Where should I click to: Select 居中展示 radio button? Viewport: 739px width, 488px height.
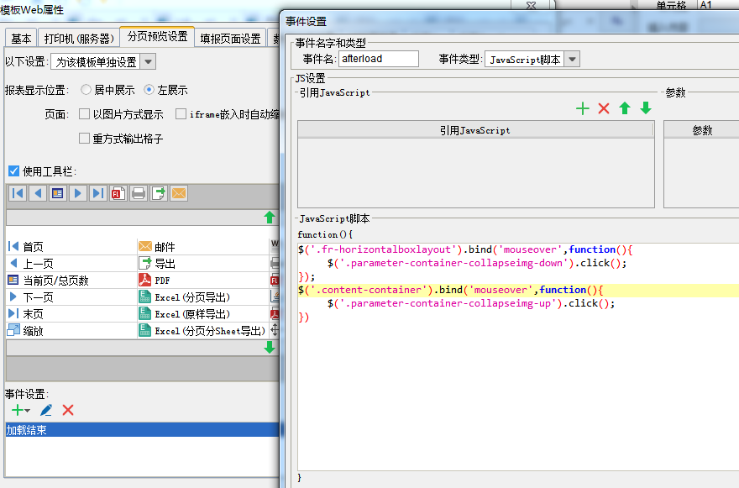pos(86,90)
